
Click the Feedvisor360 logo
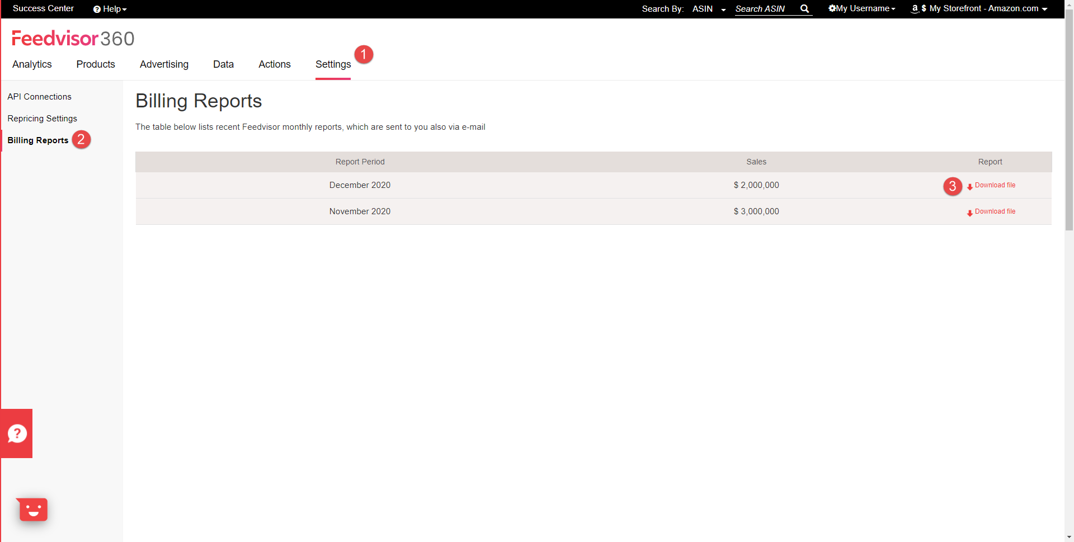coord(73,39)
